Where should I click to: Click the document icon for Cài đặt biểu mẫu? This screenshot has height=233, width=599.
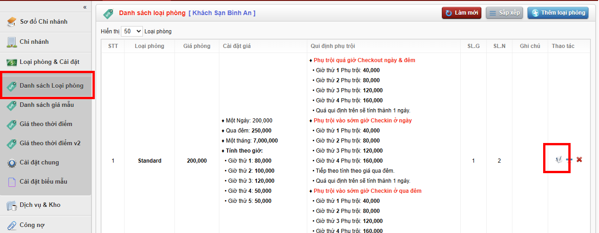click(x=12, y=182)
